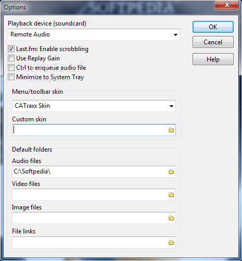The height and width of the screenshot is (261, 242).
Task: Browse folder for Image files
Action: pos(171,218)
